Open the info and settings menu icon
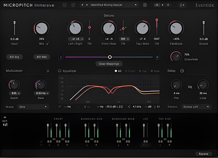 182,5
